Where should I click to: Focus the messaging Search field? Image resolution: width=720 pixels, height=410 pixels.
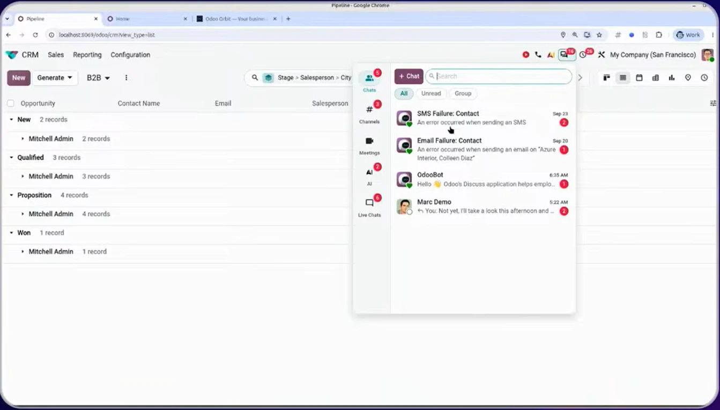tap(499, 76)
